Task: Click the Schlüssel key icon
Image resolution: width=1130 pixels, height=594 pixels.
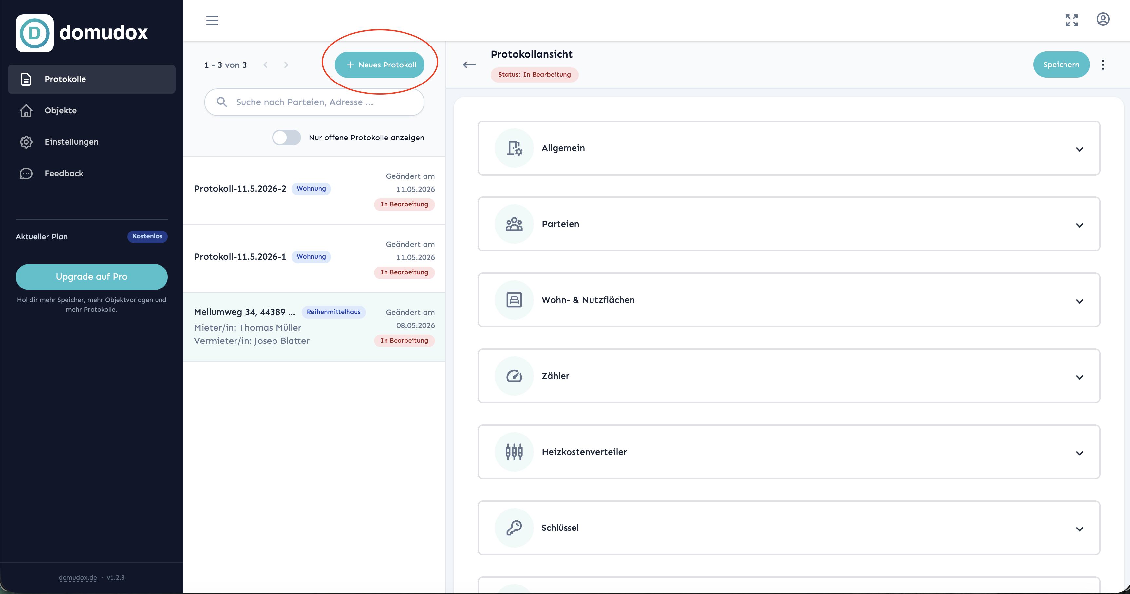Action: tap(514, 528)
